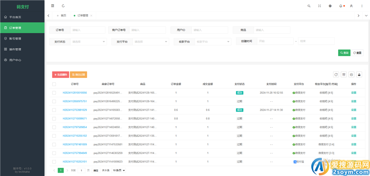Check the row for order H2024112757994849
The image size is (370, 176).
(54, 153)
